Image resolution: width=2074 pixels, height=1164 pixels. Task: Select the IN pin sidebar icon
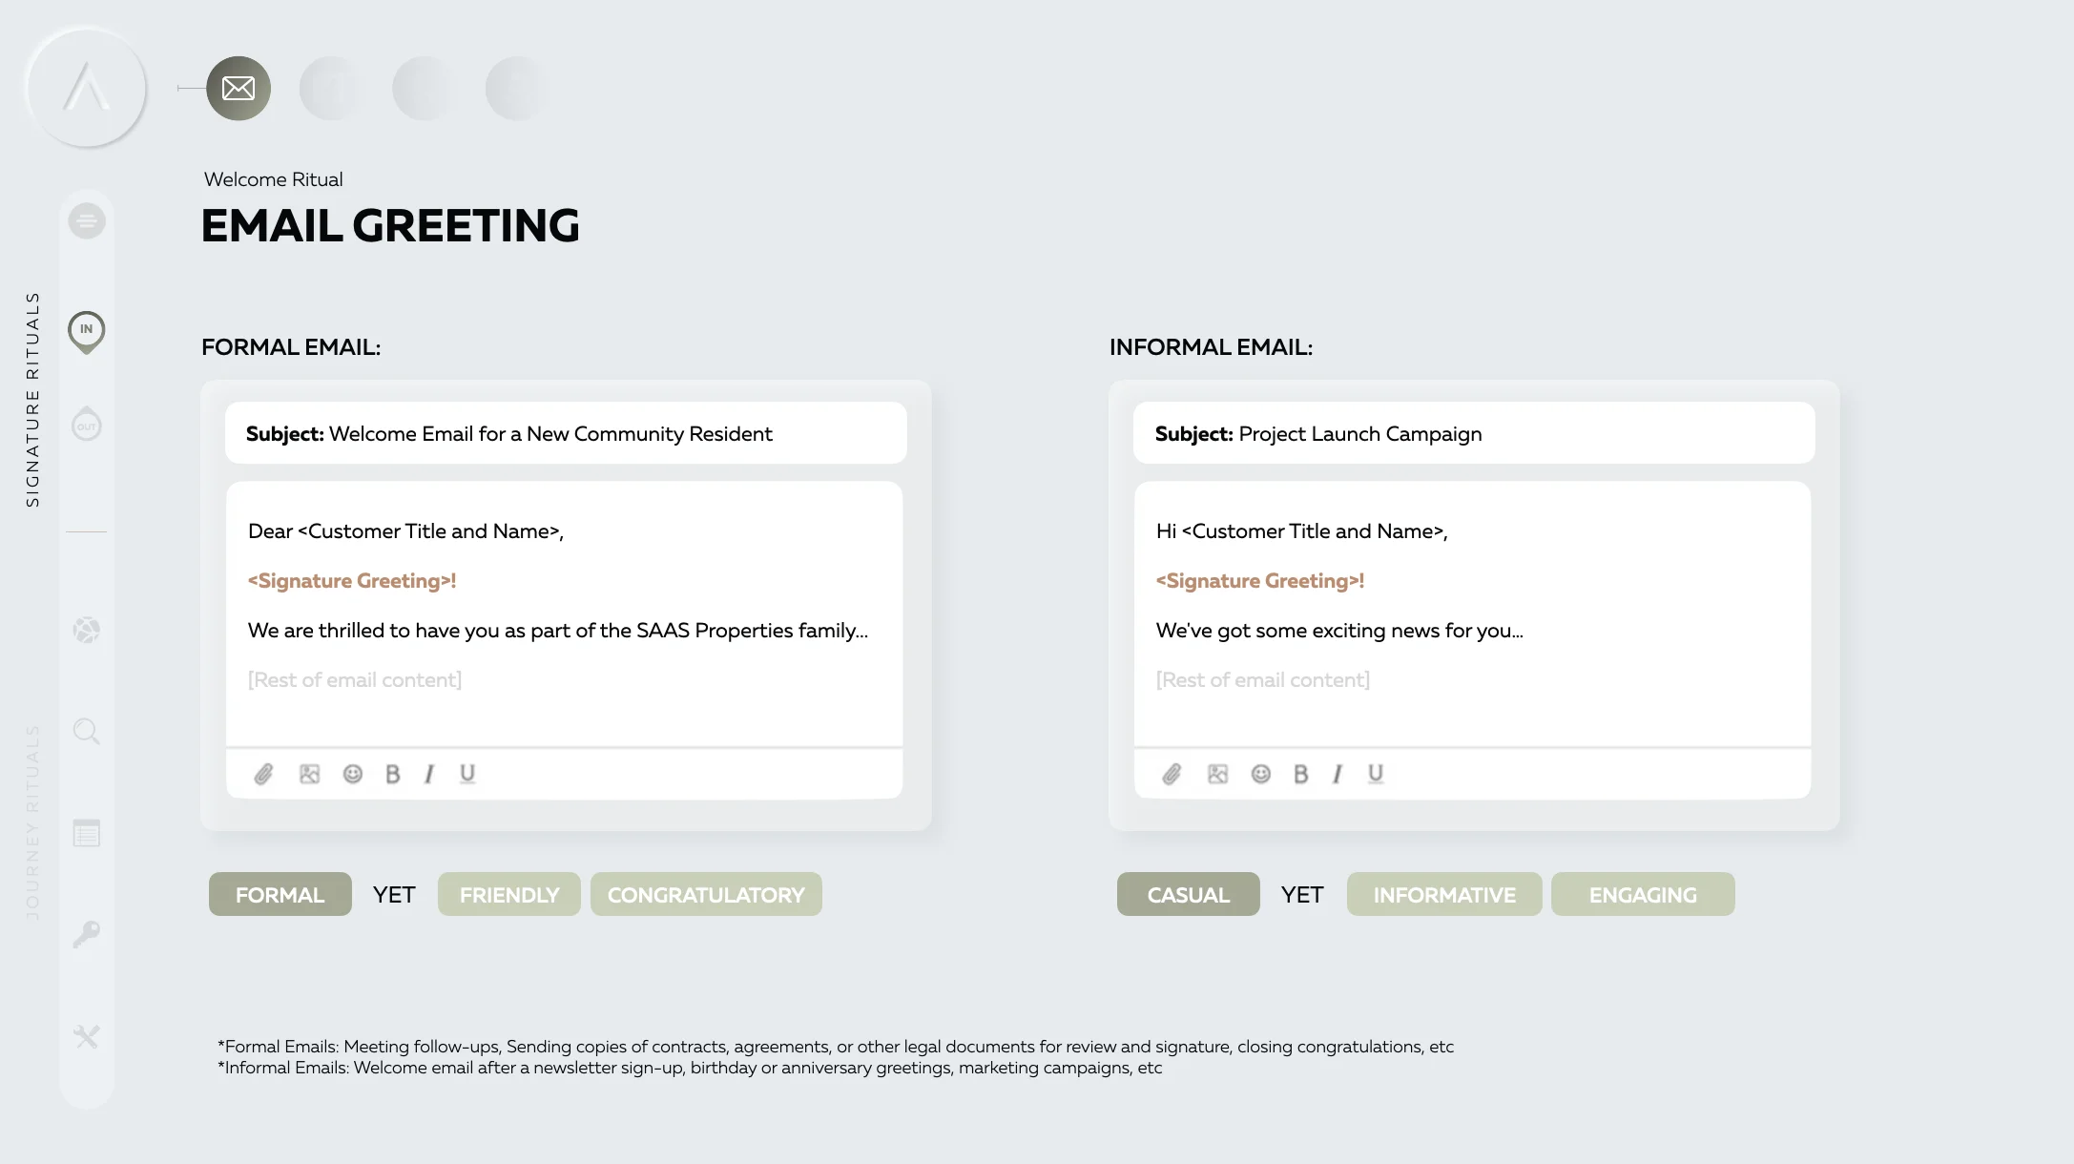click(x=87, y=332)
